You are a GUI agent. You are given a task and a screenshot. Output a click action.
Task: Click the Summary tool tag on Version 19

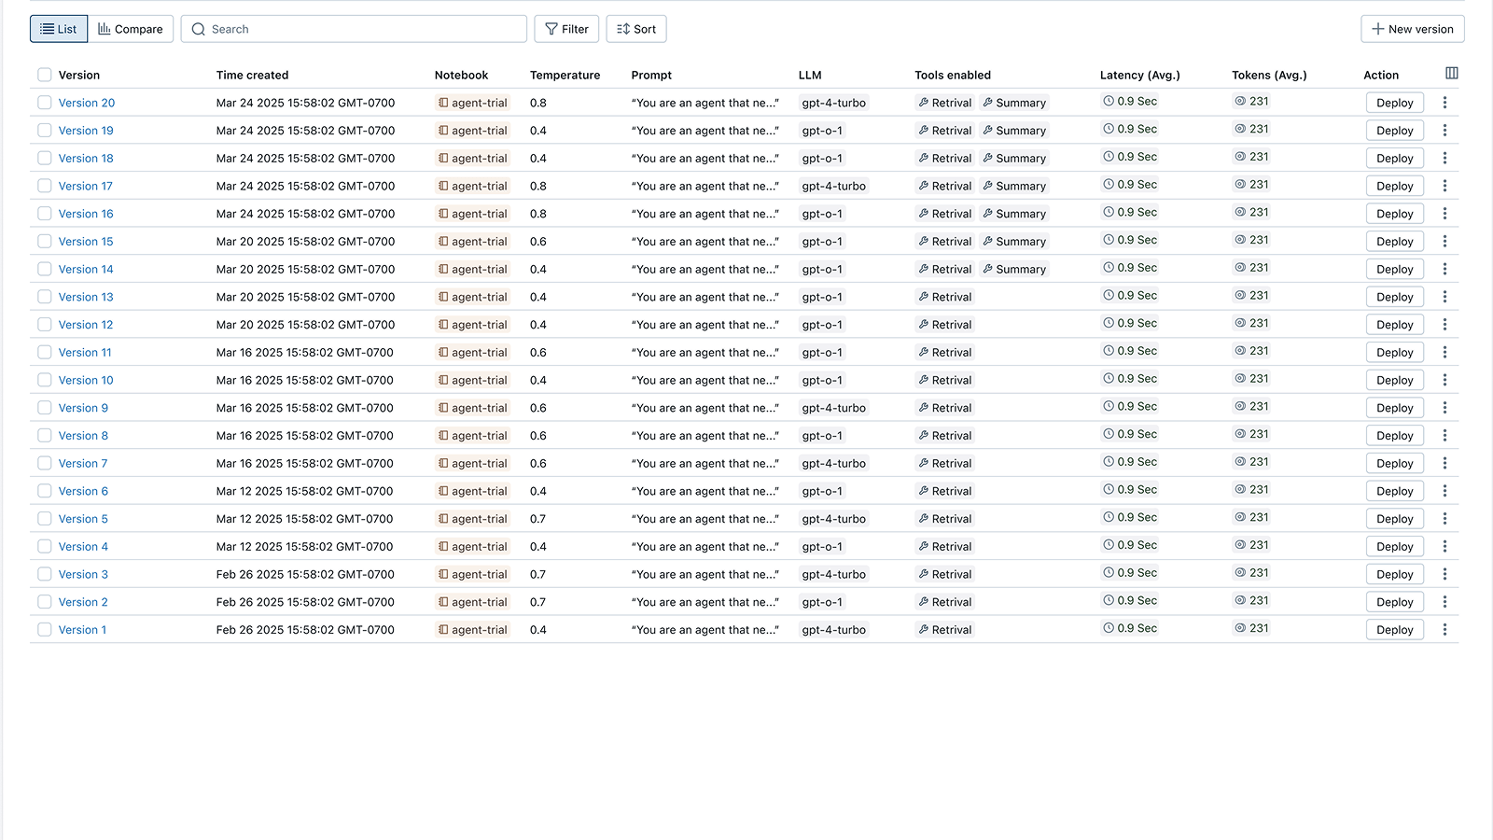click(x=1014, y=131)
